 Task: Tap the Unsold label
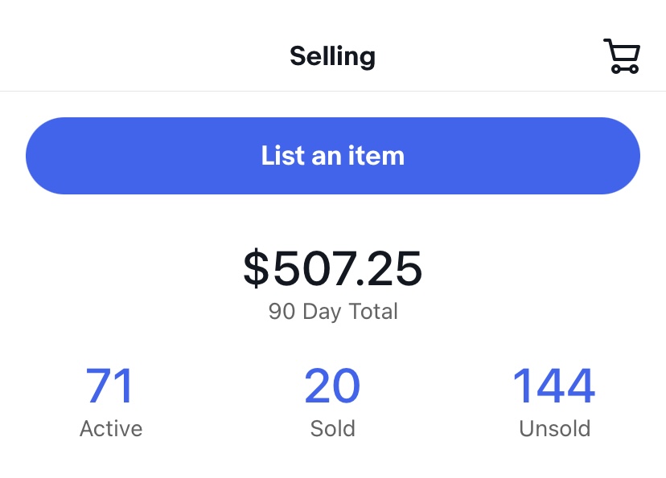(554, 428)
